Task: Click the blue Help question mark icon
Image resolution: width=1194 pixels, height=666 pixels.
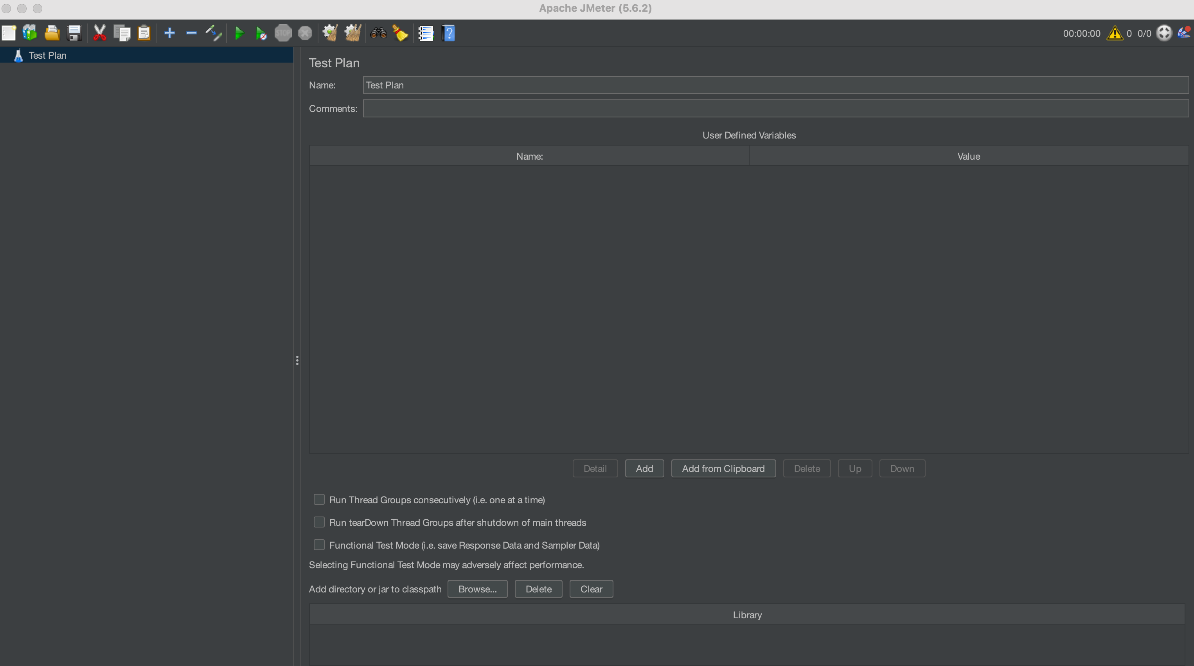Action: tap(448, 33)
